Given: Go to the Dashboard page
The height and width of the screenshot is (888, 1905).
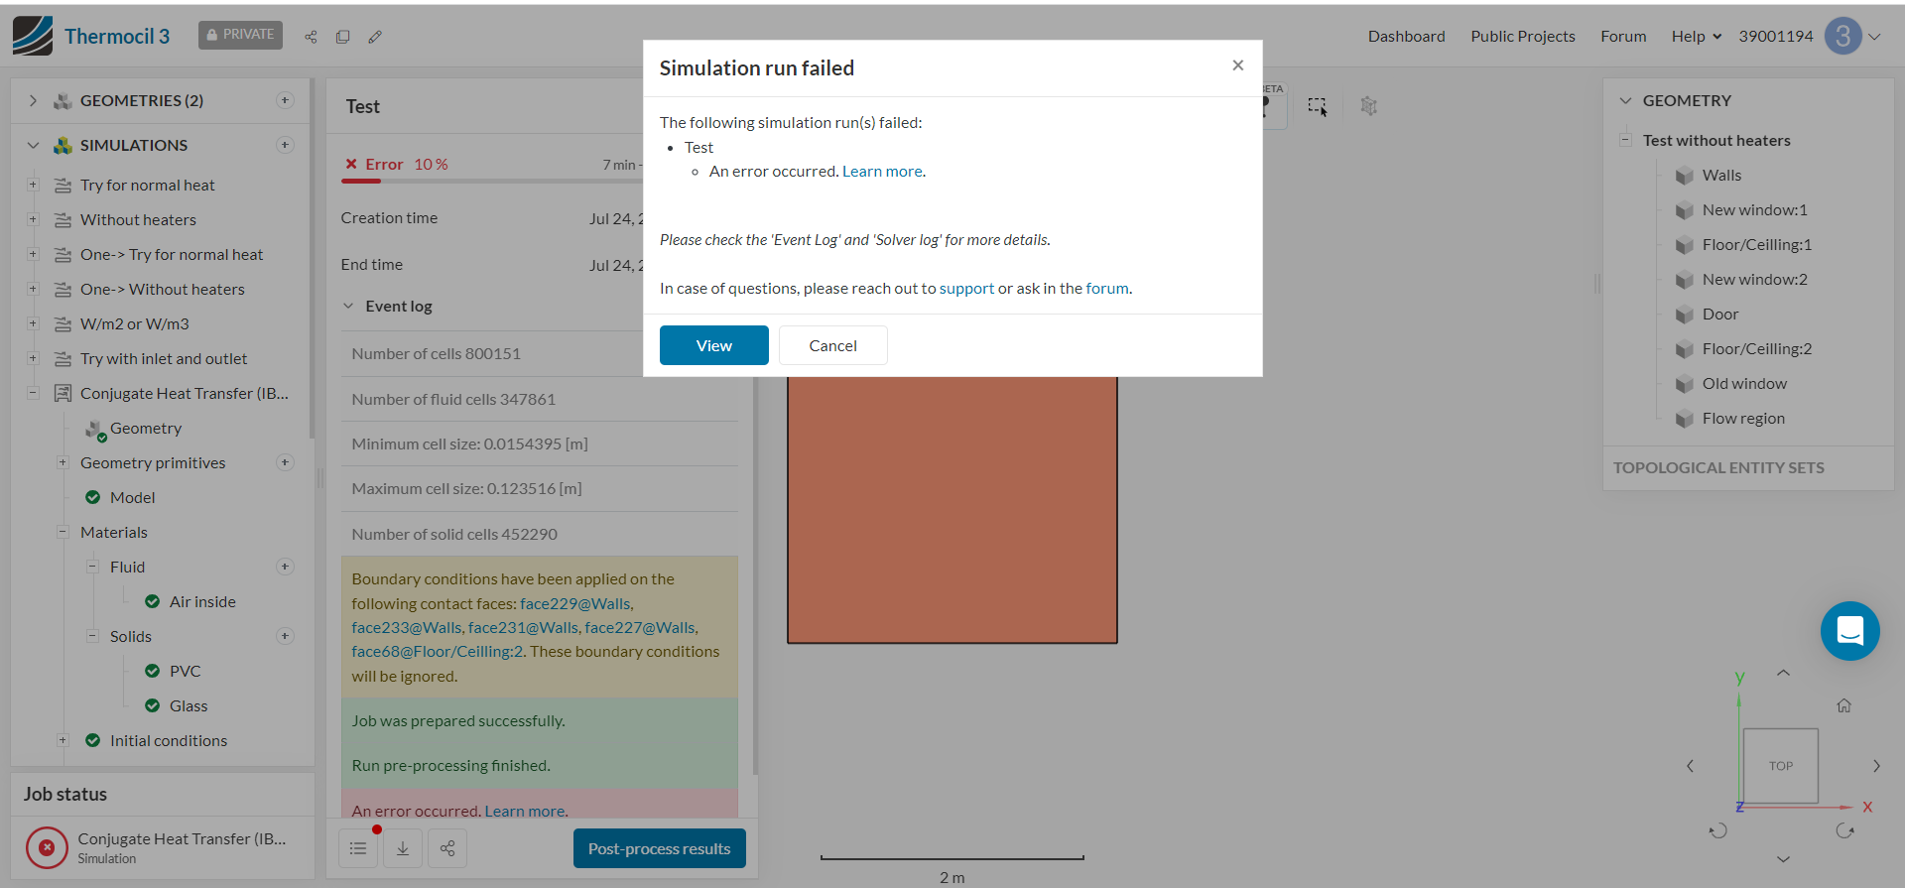Looking at the screenshot, I should 1406,37.
